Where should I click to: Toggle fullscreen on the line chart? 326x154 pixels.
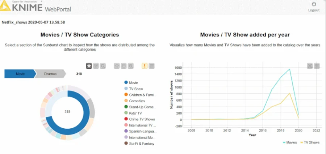310,66
